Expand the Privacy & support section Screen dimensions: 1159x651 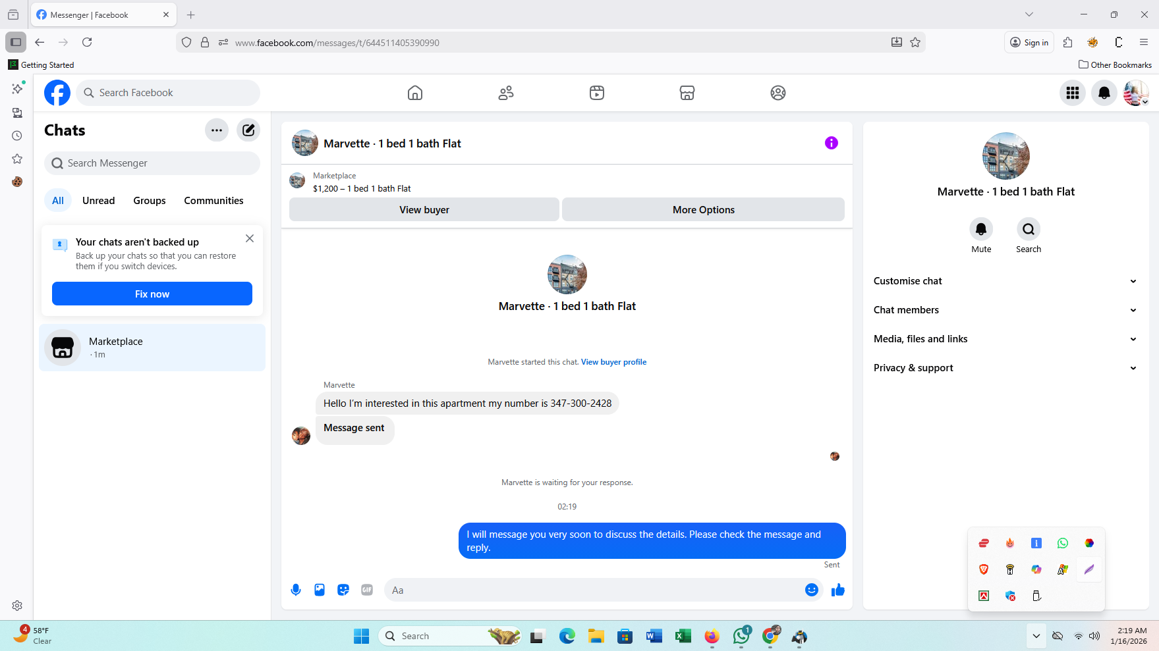click(1005, 368)
